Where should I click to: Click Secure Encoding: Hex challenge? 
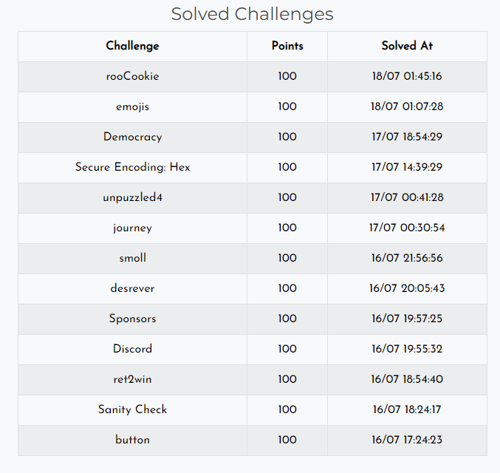pyautogui.click(x=132, y=167)
